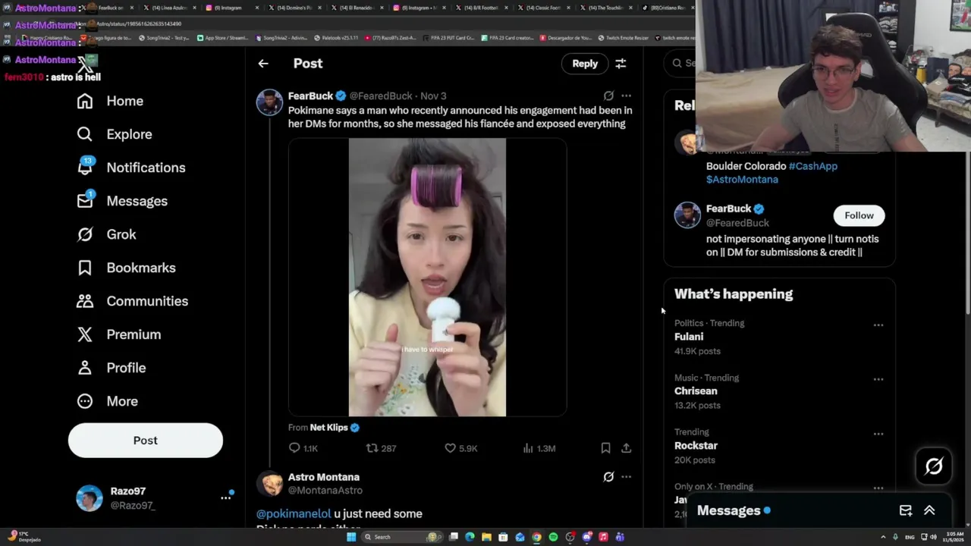
Task: Open FearBuck profile from post header
Action: (x=310, y=96)
